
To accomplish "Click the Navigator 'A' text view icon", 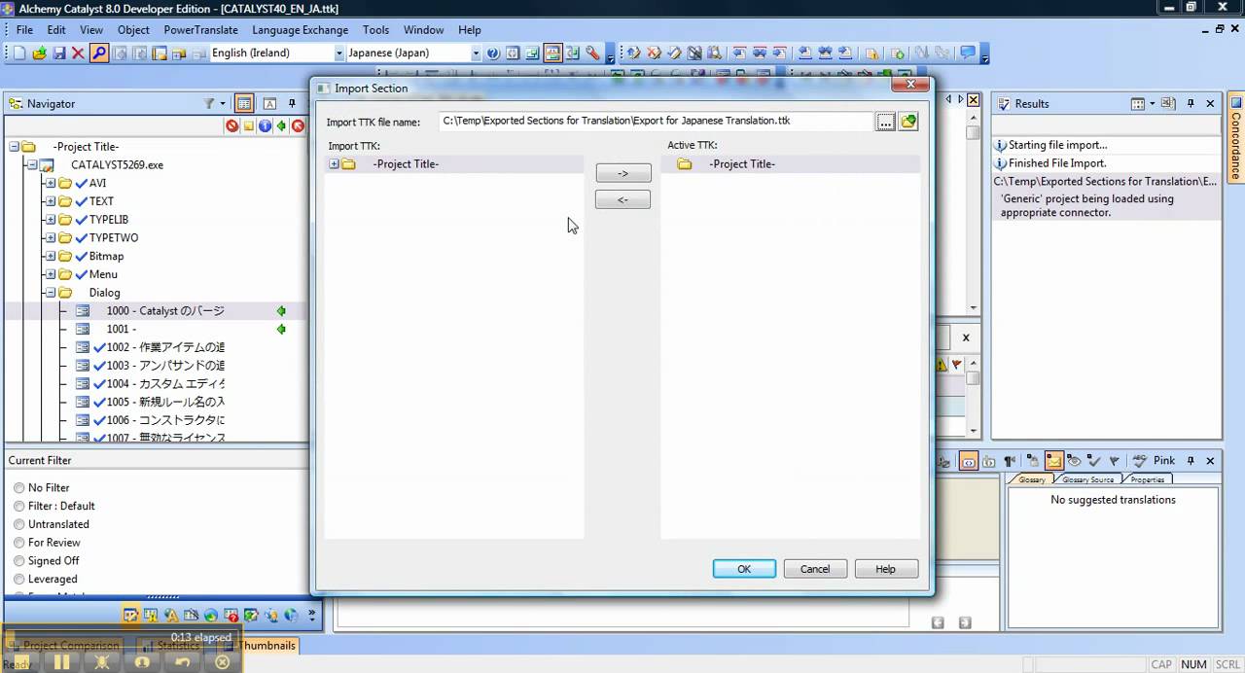I will coord(269,104).
